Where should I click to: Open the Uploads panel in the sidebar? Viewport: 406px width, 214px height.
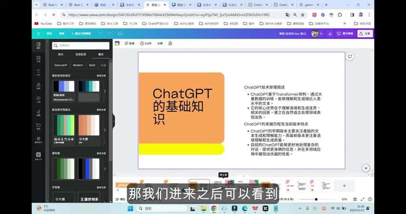tap(39, 99)
